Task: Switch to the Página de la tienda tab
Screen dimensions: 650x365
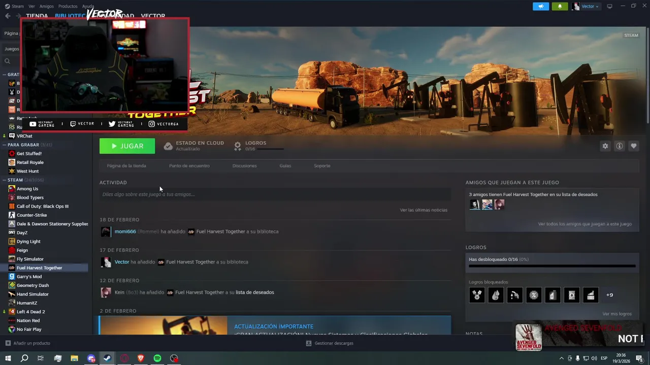Action: click(x=126, y=166)
